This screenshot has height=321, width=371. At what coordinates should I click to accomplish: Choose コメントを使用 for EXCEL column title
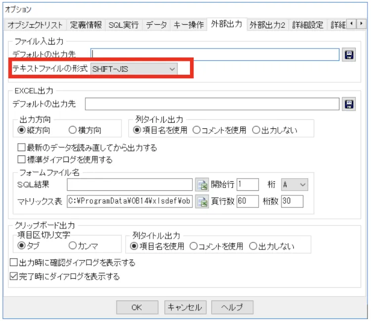coord(219,130)
